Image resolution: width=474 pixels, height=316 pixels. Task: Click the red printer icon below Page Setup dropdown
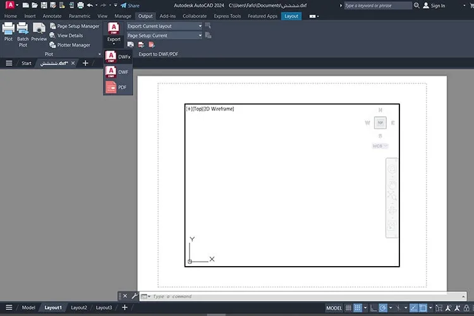[141, 45]
